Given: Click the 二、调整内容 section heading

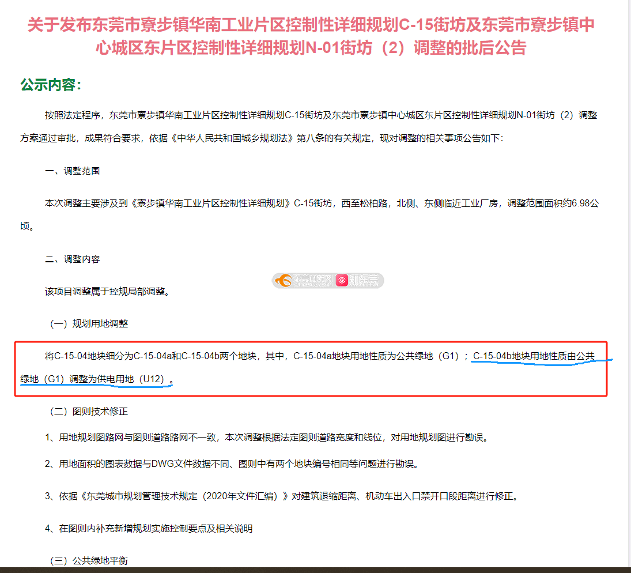Looking at the screenshot, I should coord(73,259).
